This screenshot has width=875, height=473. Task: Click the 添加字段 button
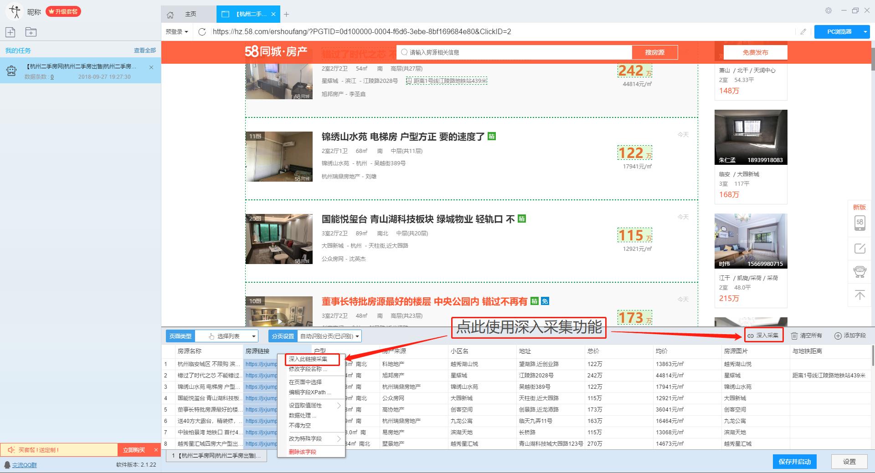coord(850,336)
